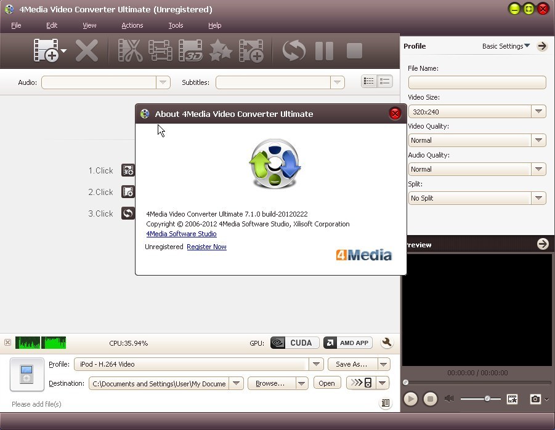Image resolution: width=555 pixels, height=430 pixels.
Task: Expand the Split options dropdown
Action: pos(538,198)
